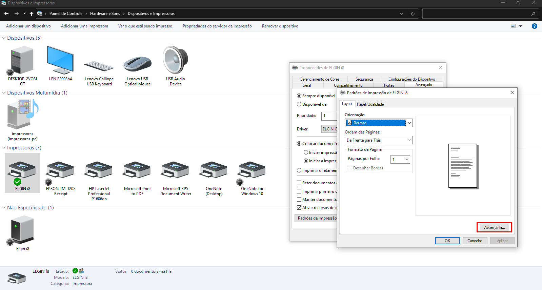Screen dimensions: 542x290
Task: Select the USB Audio Device speaker icon
Action: click(176, 60)
